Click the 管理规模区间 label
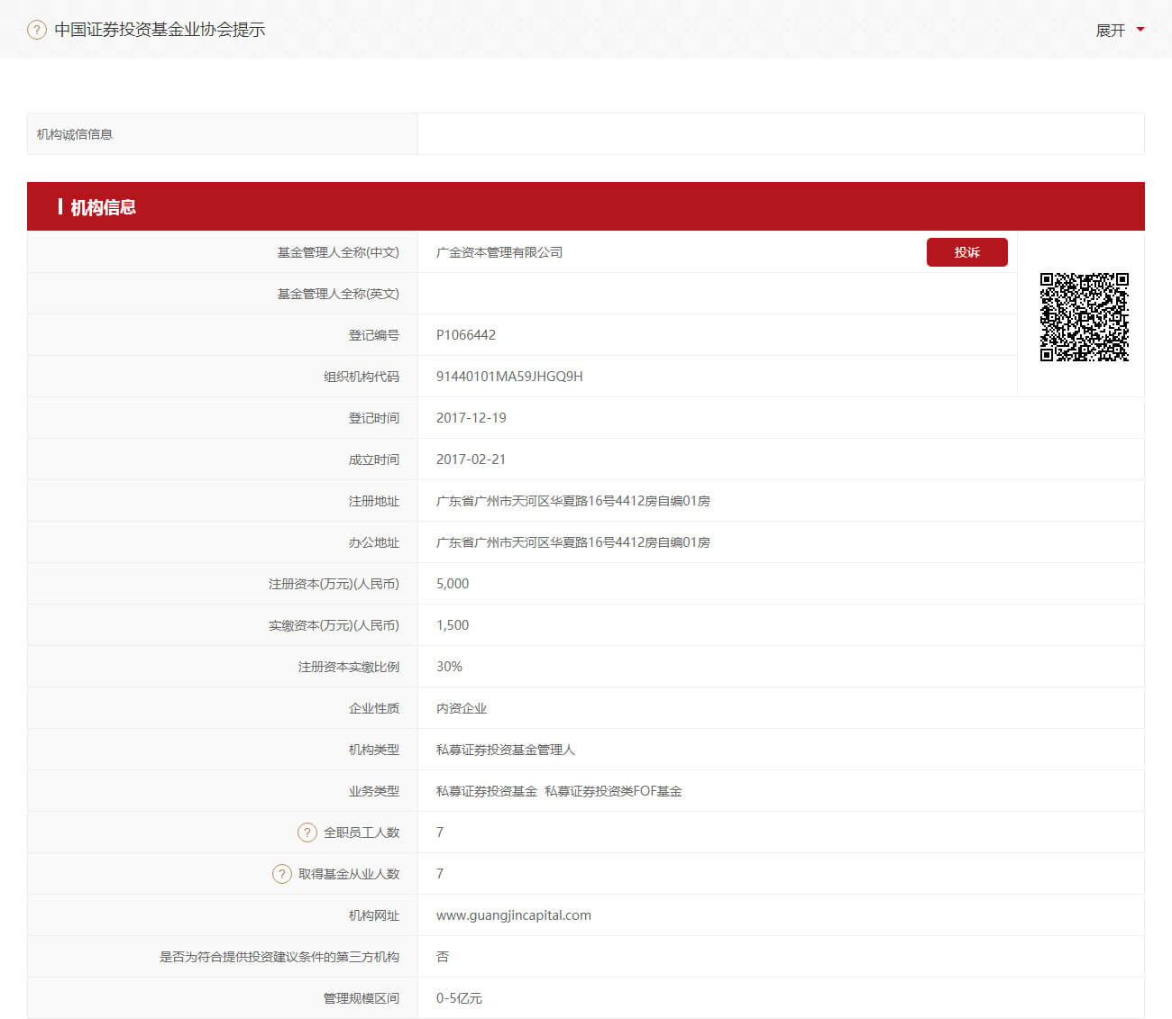Image resolution: width=1172 pixels, height=1019 pixels. pyautogui.click(x=362, y=998)
